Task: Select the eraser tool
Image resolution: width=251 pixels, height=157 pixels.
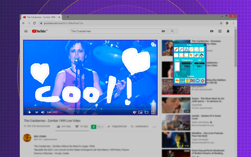Action: (196, 55)
